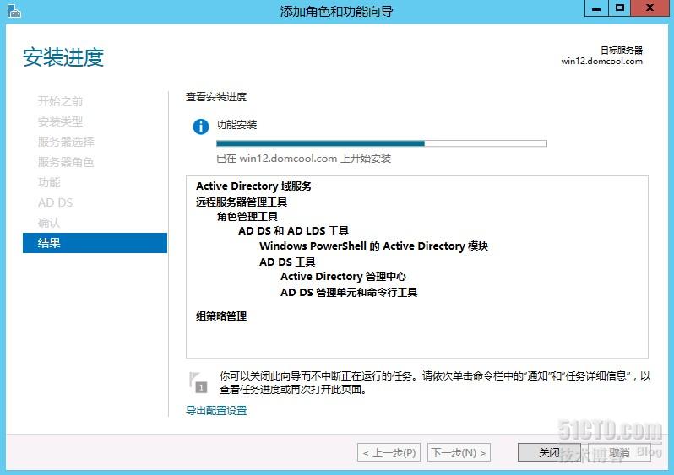Screen dimensions: 674x475
Task: Click AD DS 工具 item
Action: coord(287,262)
